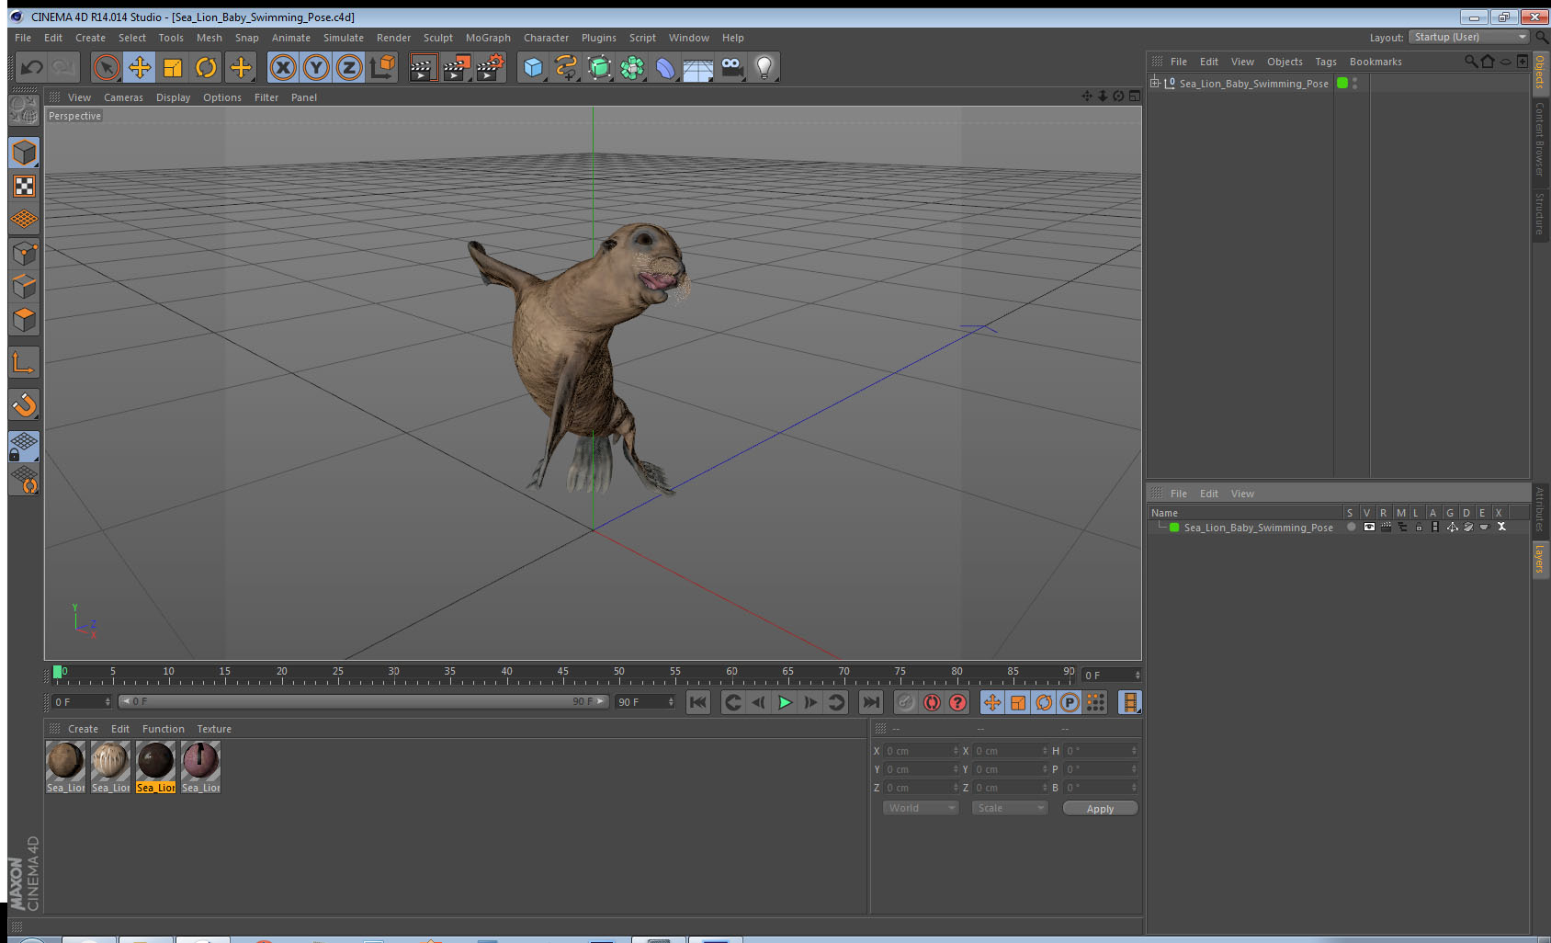Open the Character menu

[x=546, y=38]
